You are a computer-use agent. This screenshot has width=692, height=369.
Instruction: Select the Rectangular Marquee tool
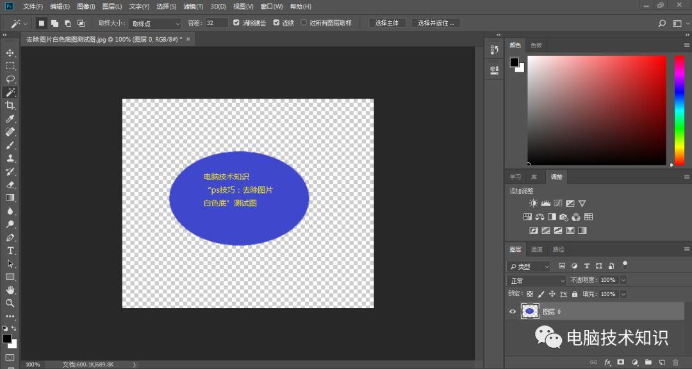[x=10, y=66]
